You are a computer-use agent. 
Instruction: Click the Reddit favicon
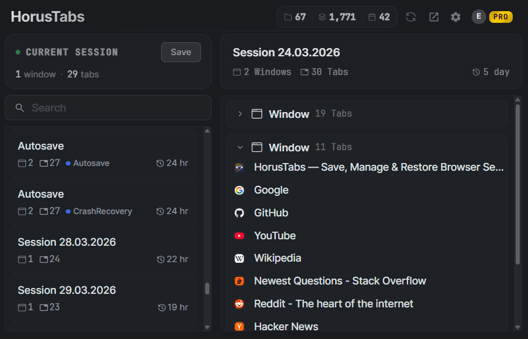239,304
